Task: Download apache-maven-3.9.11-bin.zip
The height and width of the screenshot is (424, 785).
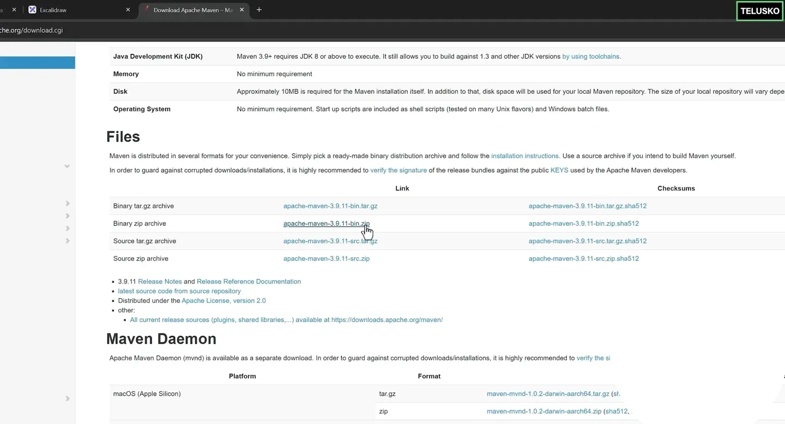Action: (327, 223)
